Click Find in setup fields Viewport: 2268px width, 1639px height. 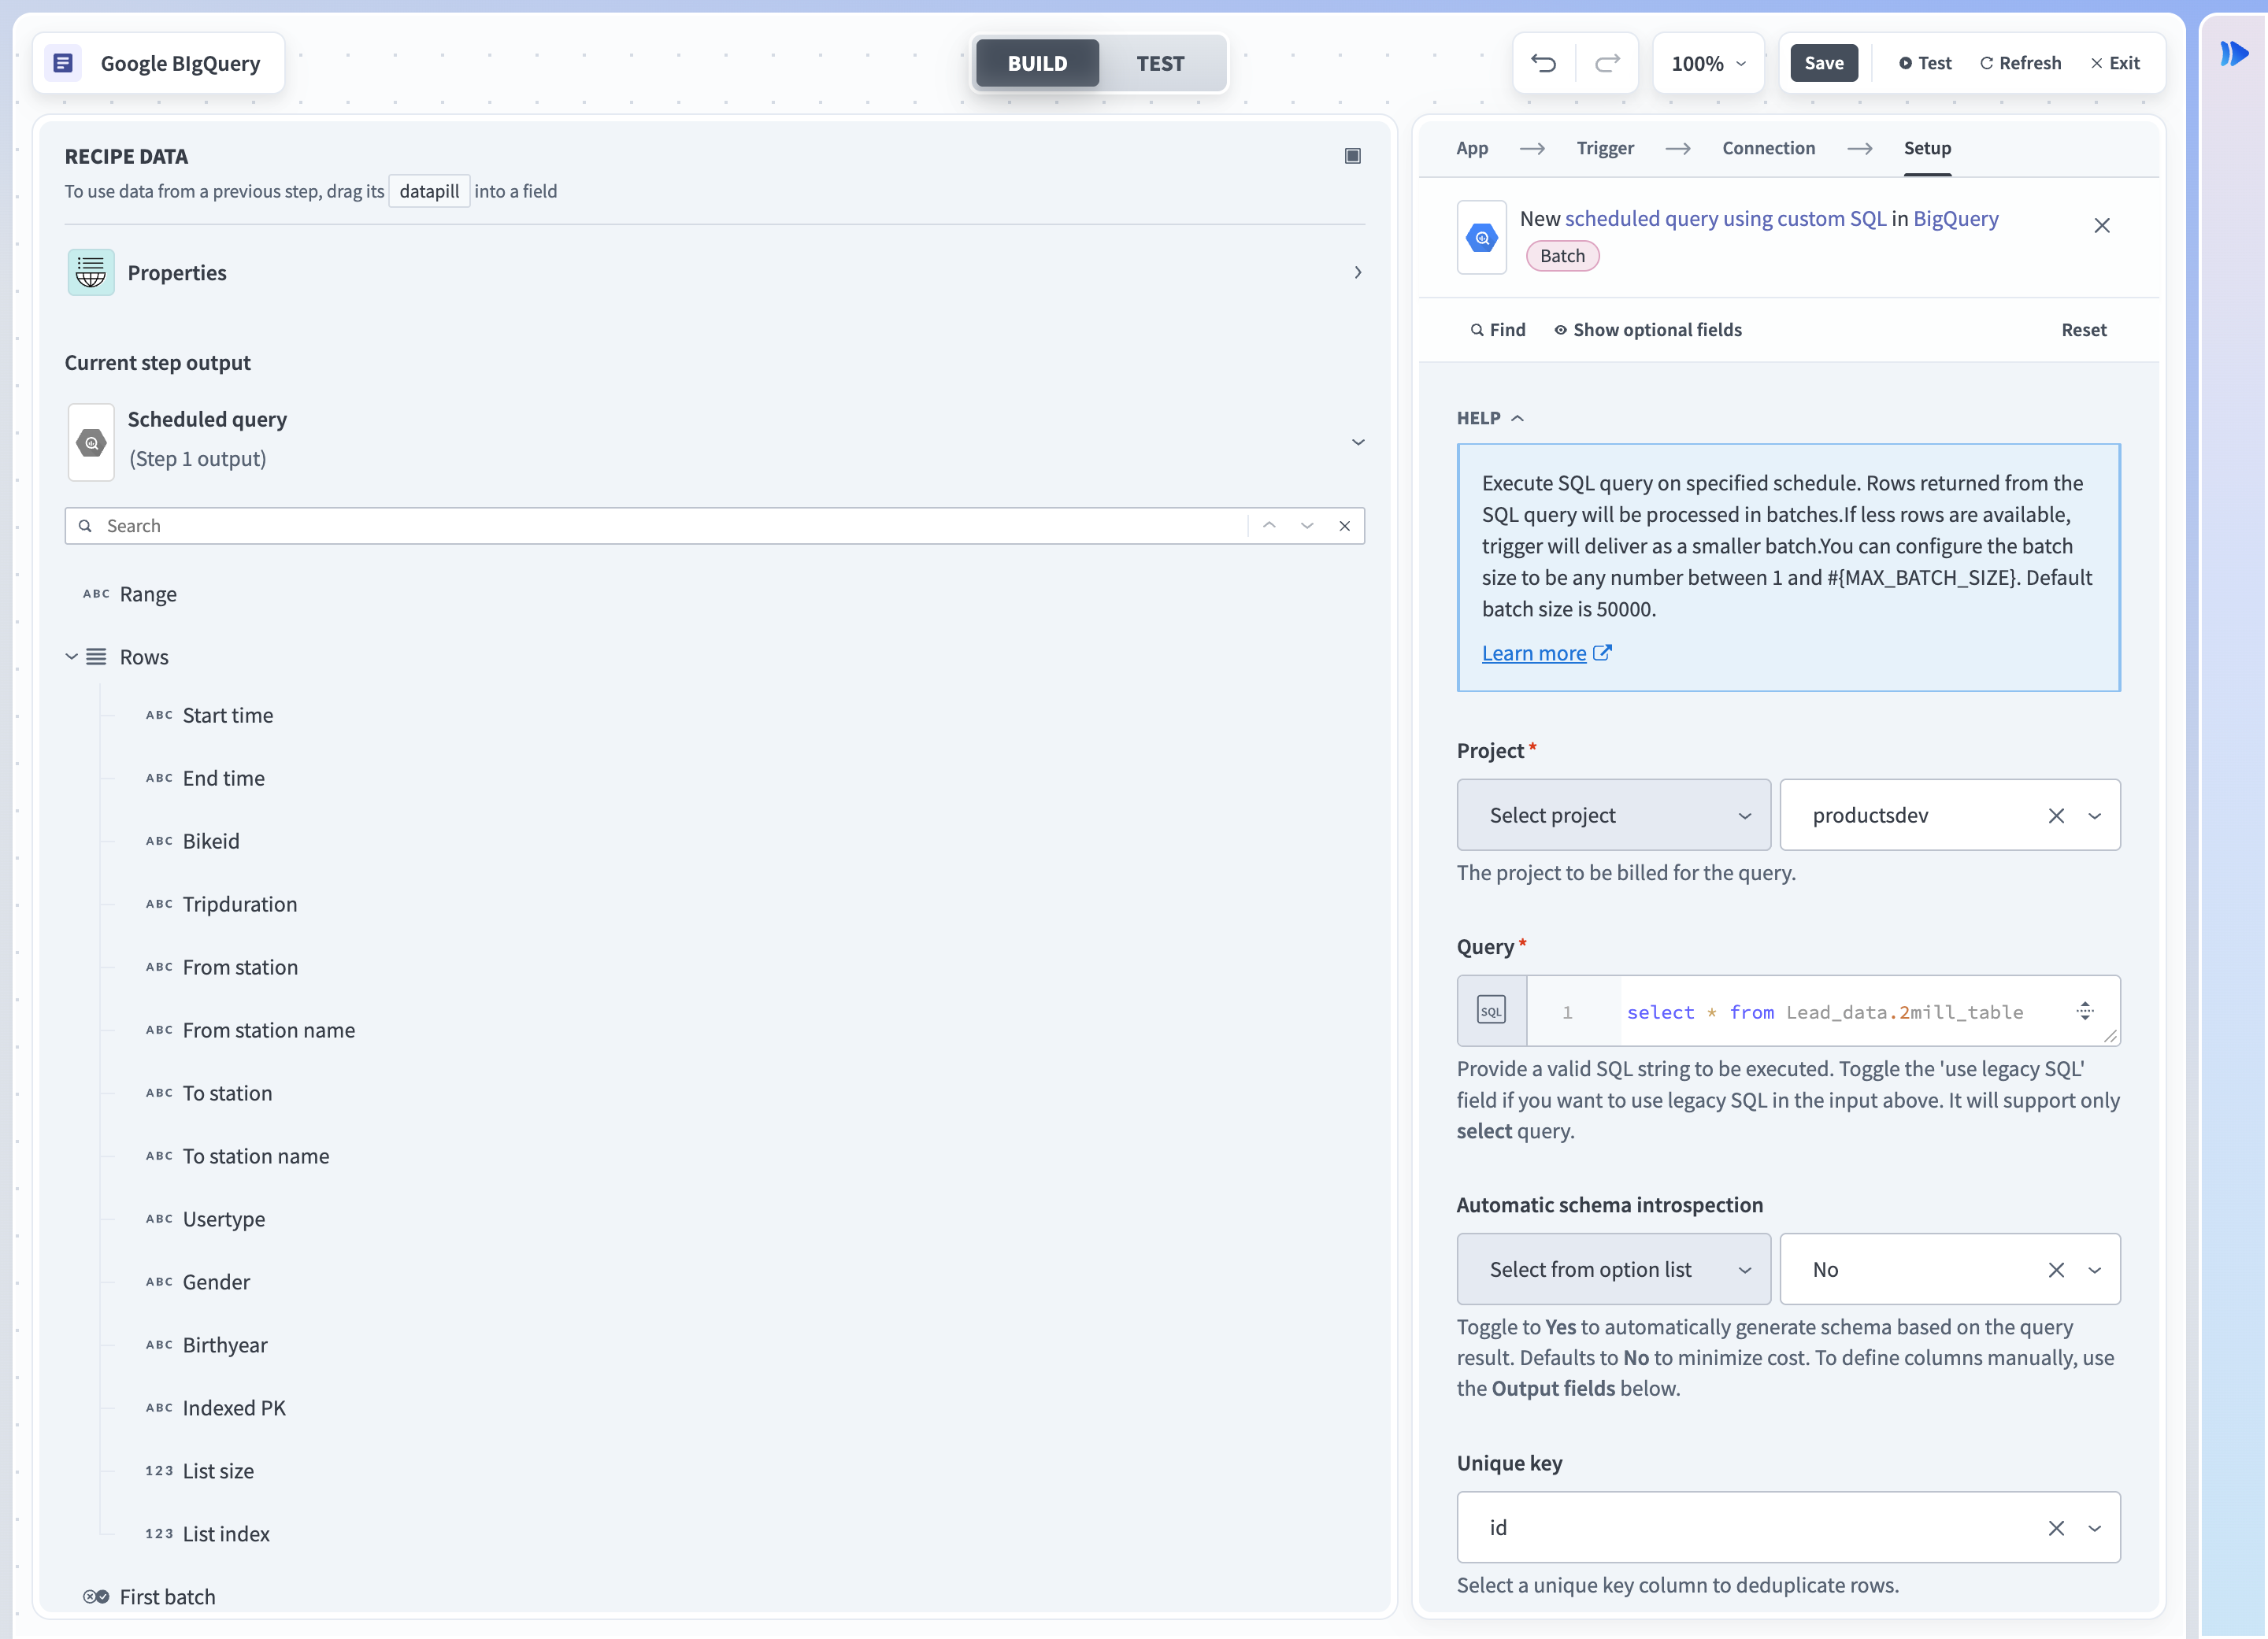coord(1497,330)
